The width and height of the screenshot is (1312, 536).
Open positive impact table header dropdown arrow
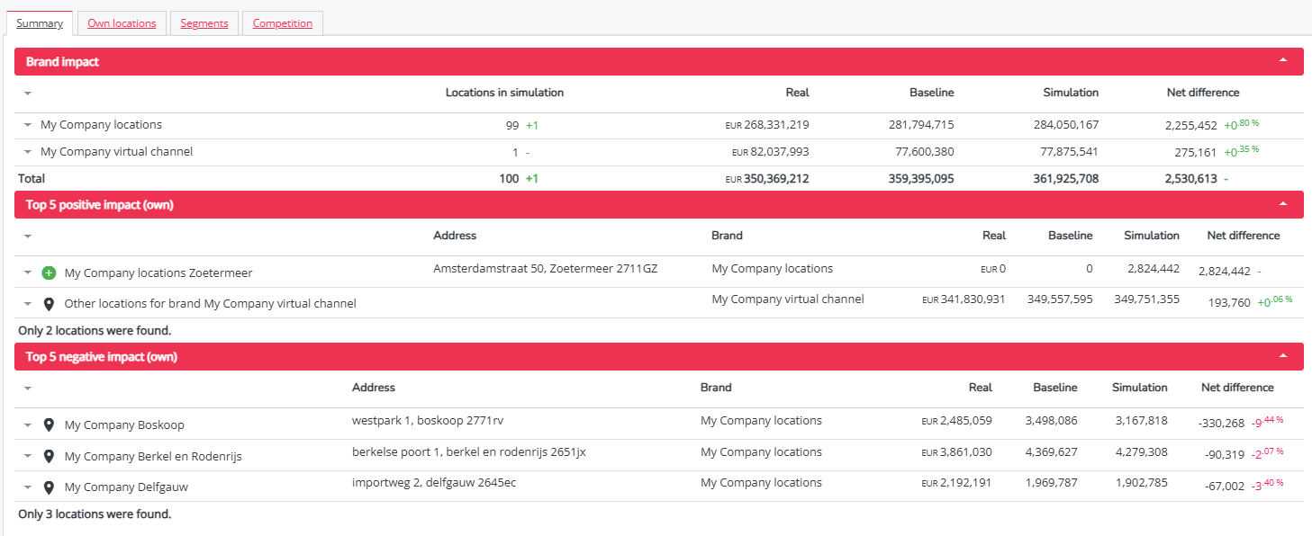click(28, 237)
